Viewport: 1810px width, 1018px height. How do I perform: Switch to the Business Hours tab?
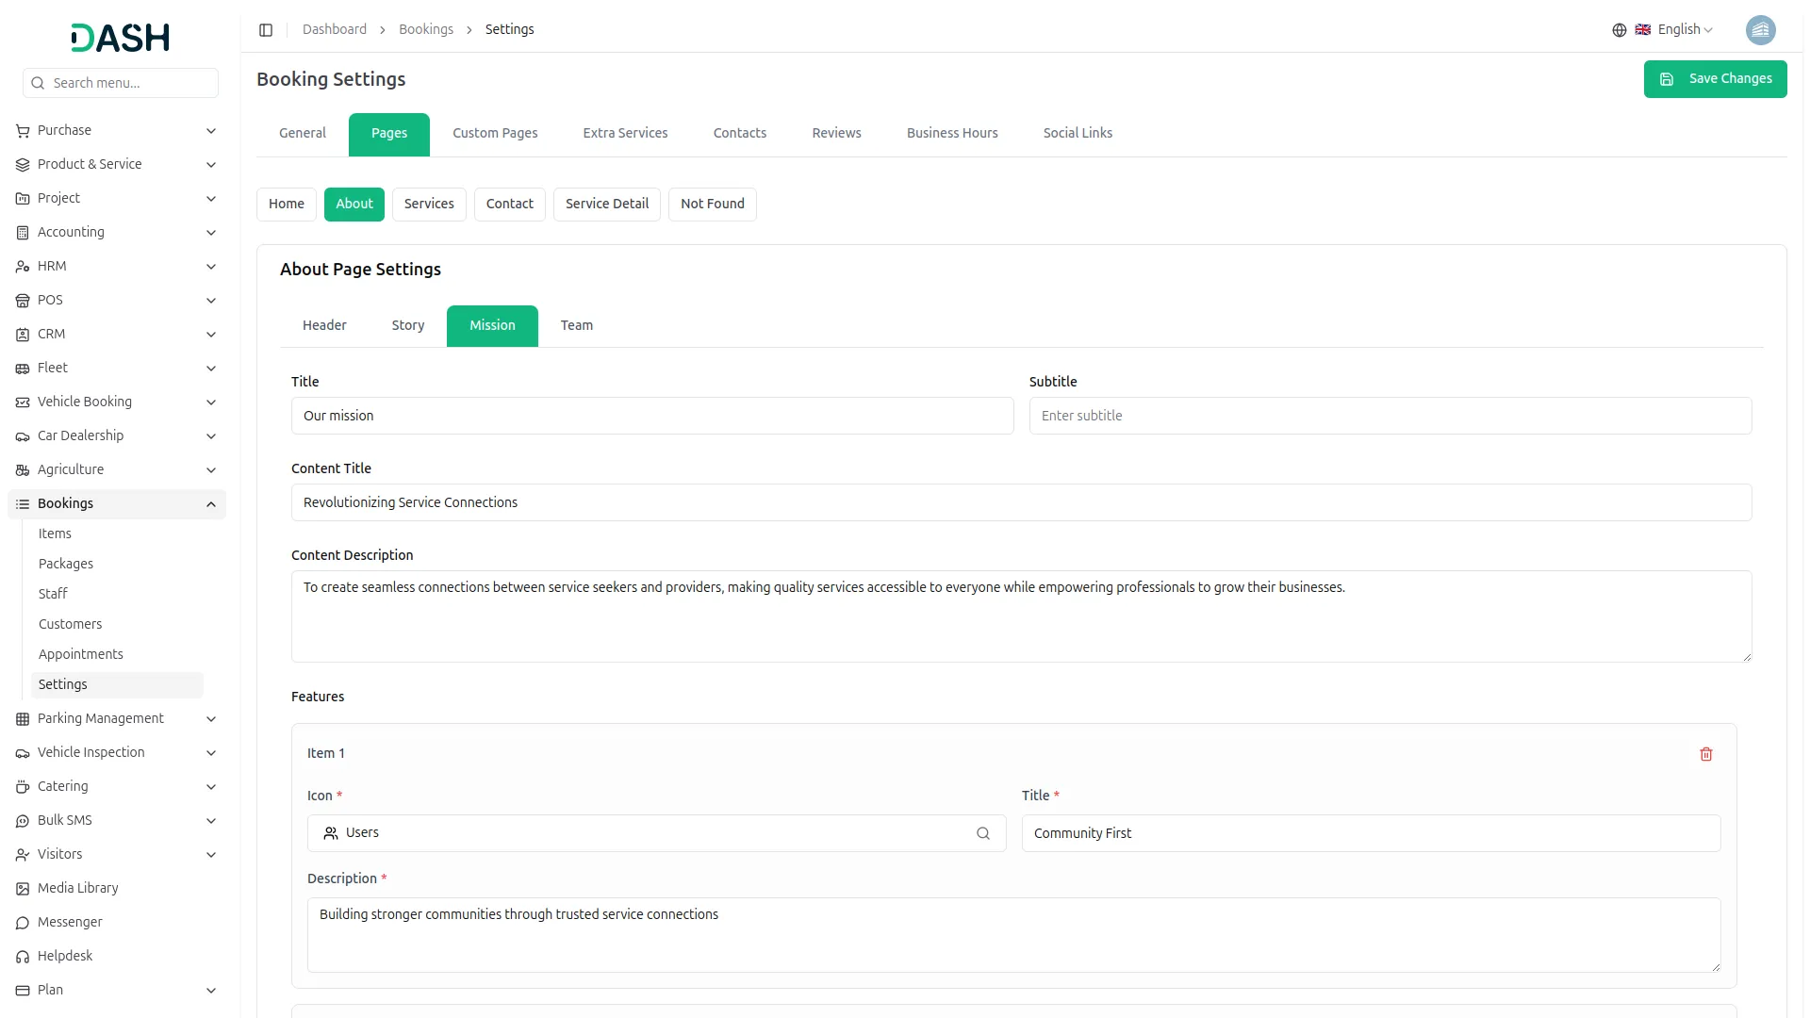pyautogui.click(x=951, y=133)
